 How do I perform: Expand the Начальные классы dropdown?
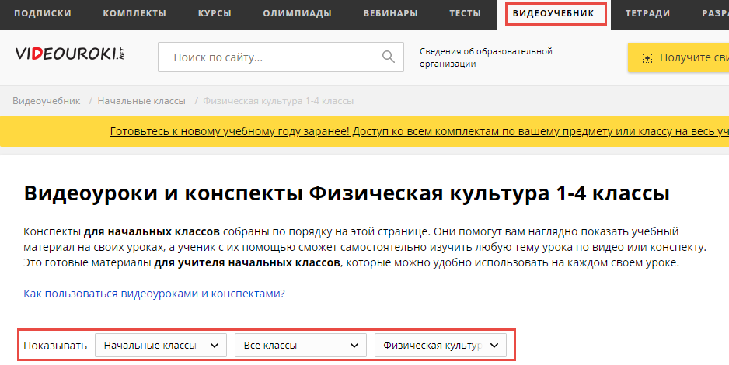pyautogui.click(x=160, y=345)
